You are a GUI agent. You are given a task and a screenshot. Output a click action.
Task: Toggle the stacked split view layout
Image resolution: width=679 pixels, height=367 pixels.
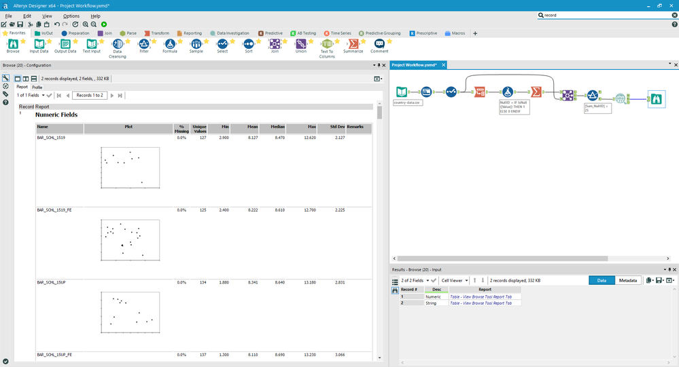(x=34, y=79)
